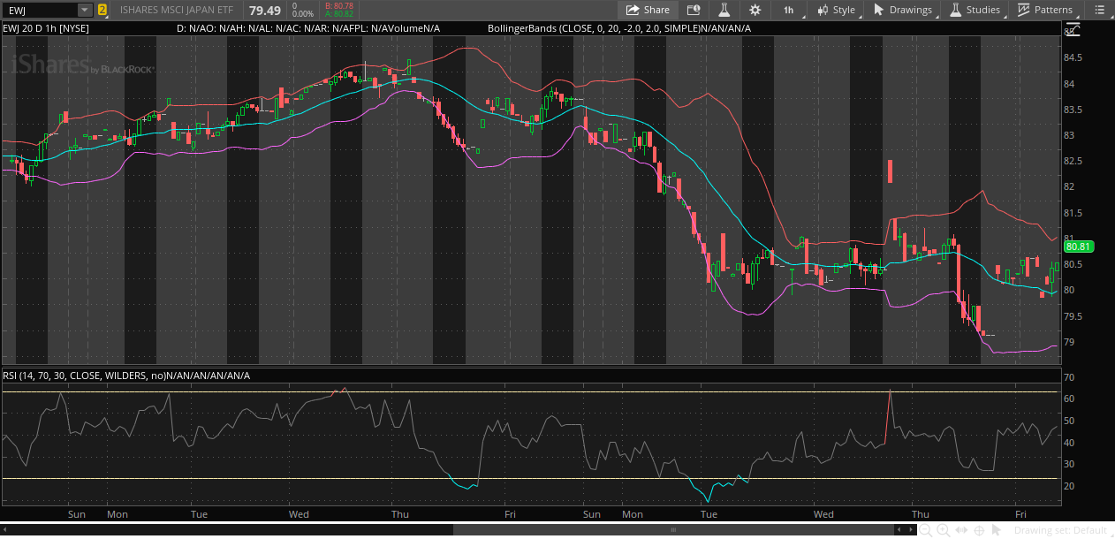Click the 84.5 label on price axis

click(x=1073, y=58)
